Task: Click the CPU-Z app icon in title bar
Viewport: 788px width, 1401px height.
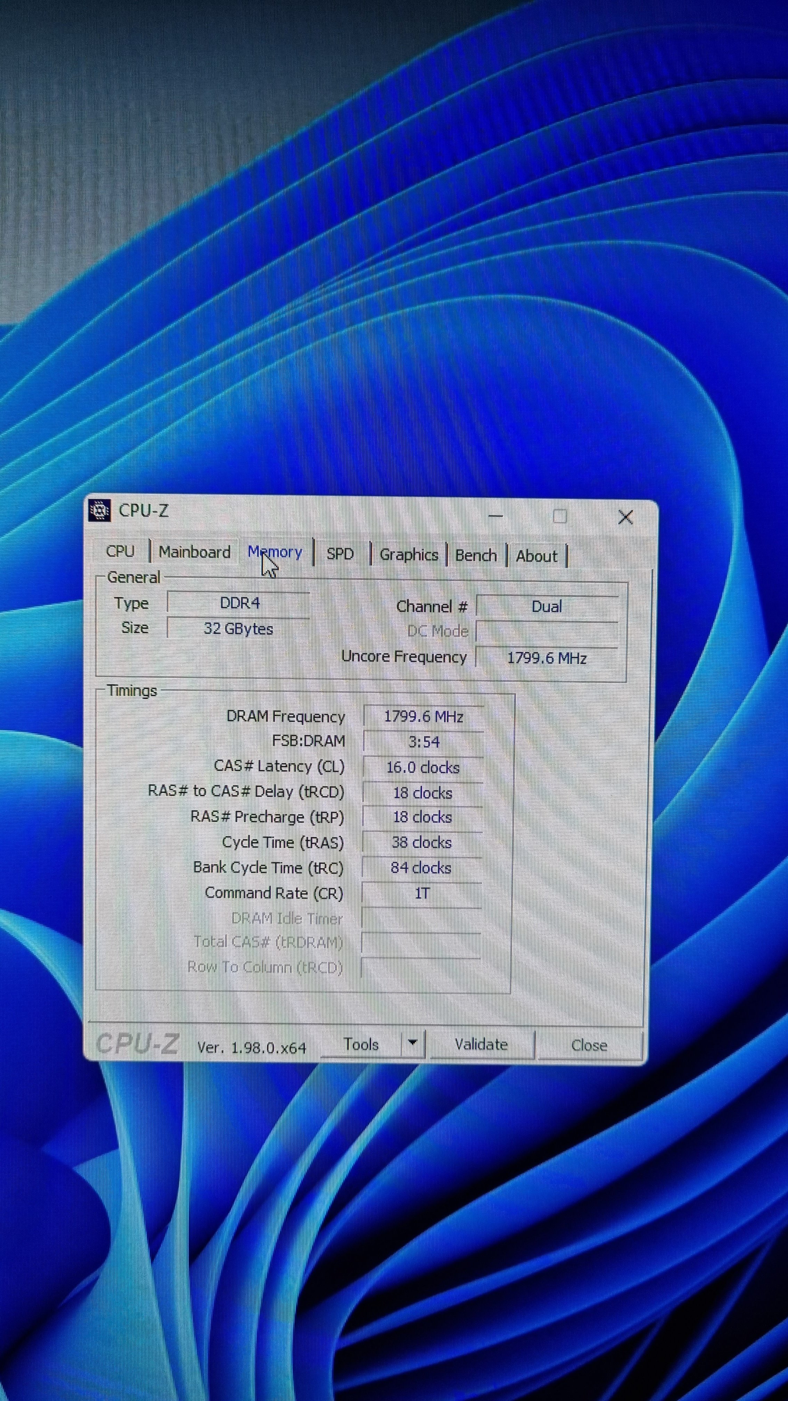Action: pyautogui.click(x=99, y=510)
